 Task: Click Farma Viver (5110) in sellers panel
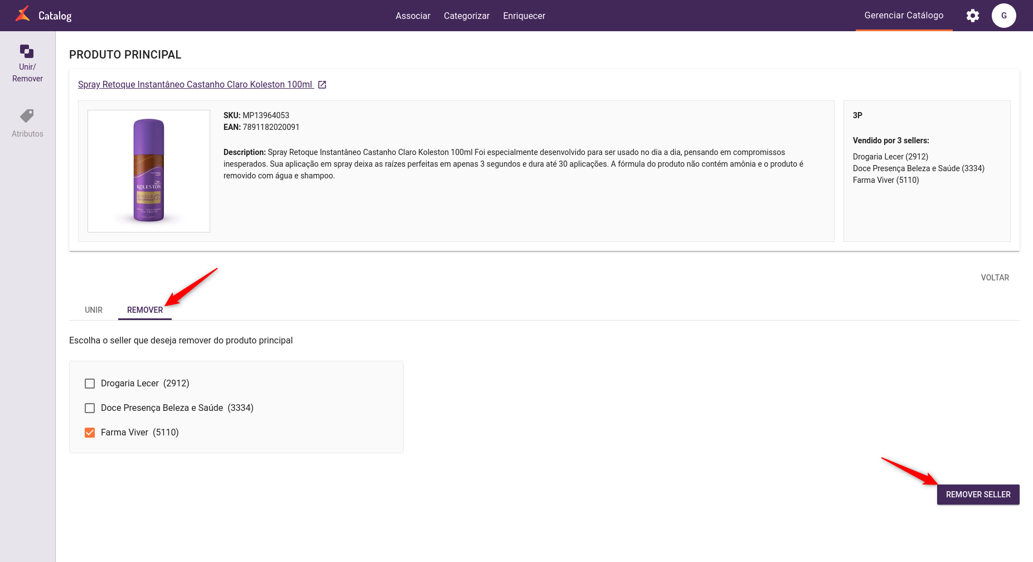(x=886, y=180)
